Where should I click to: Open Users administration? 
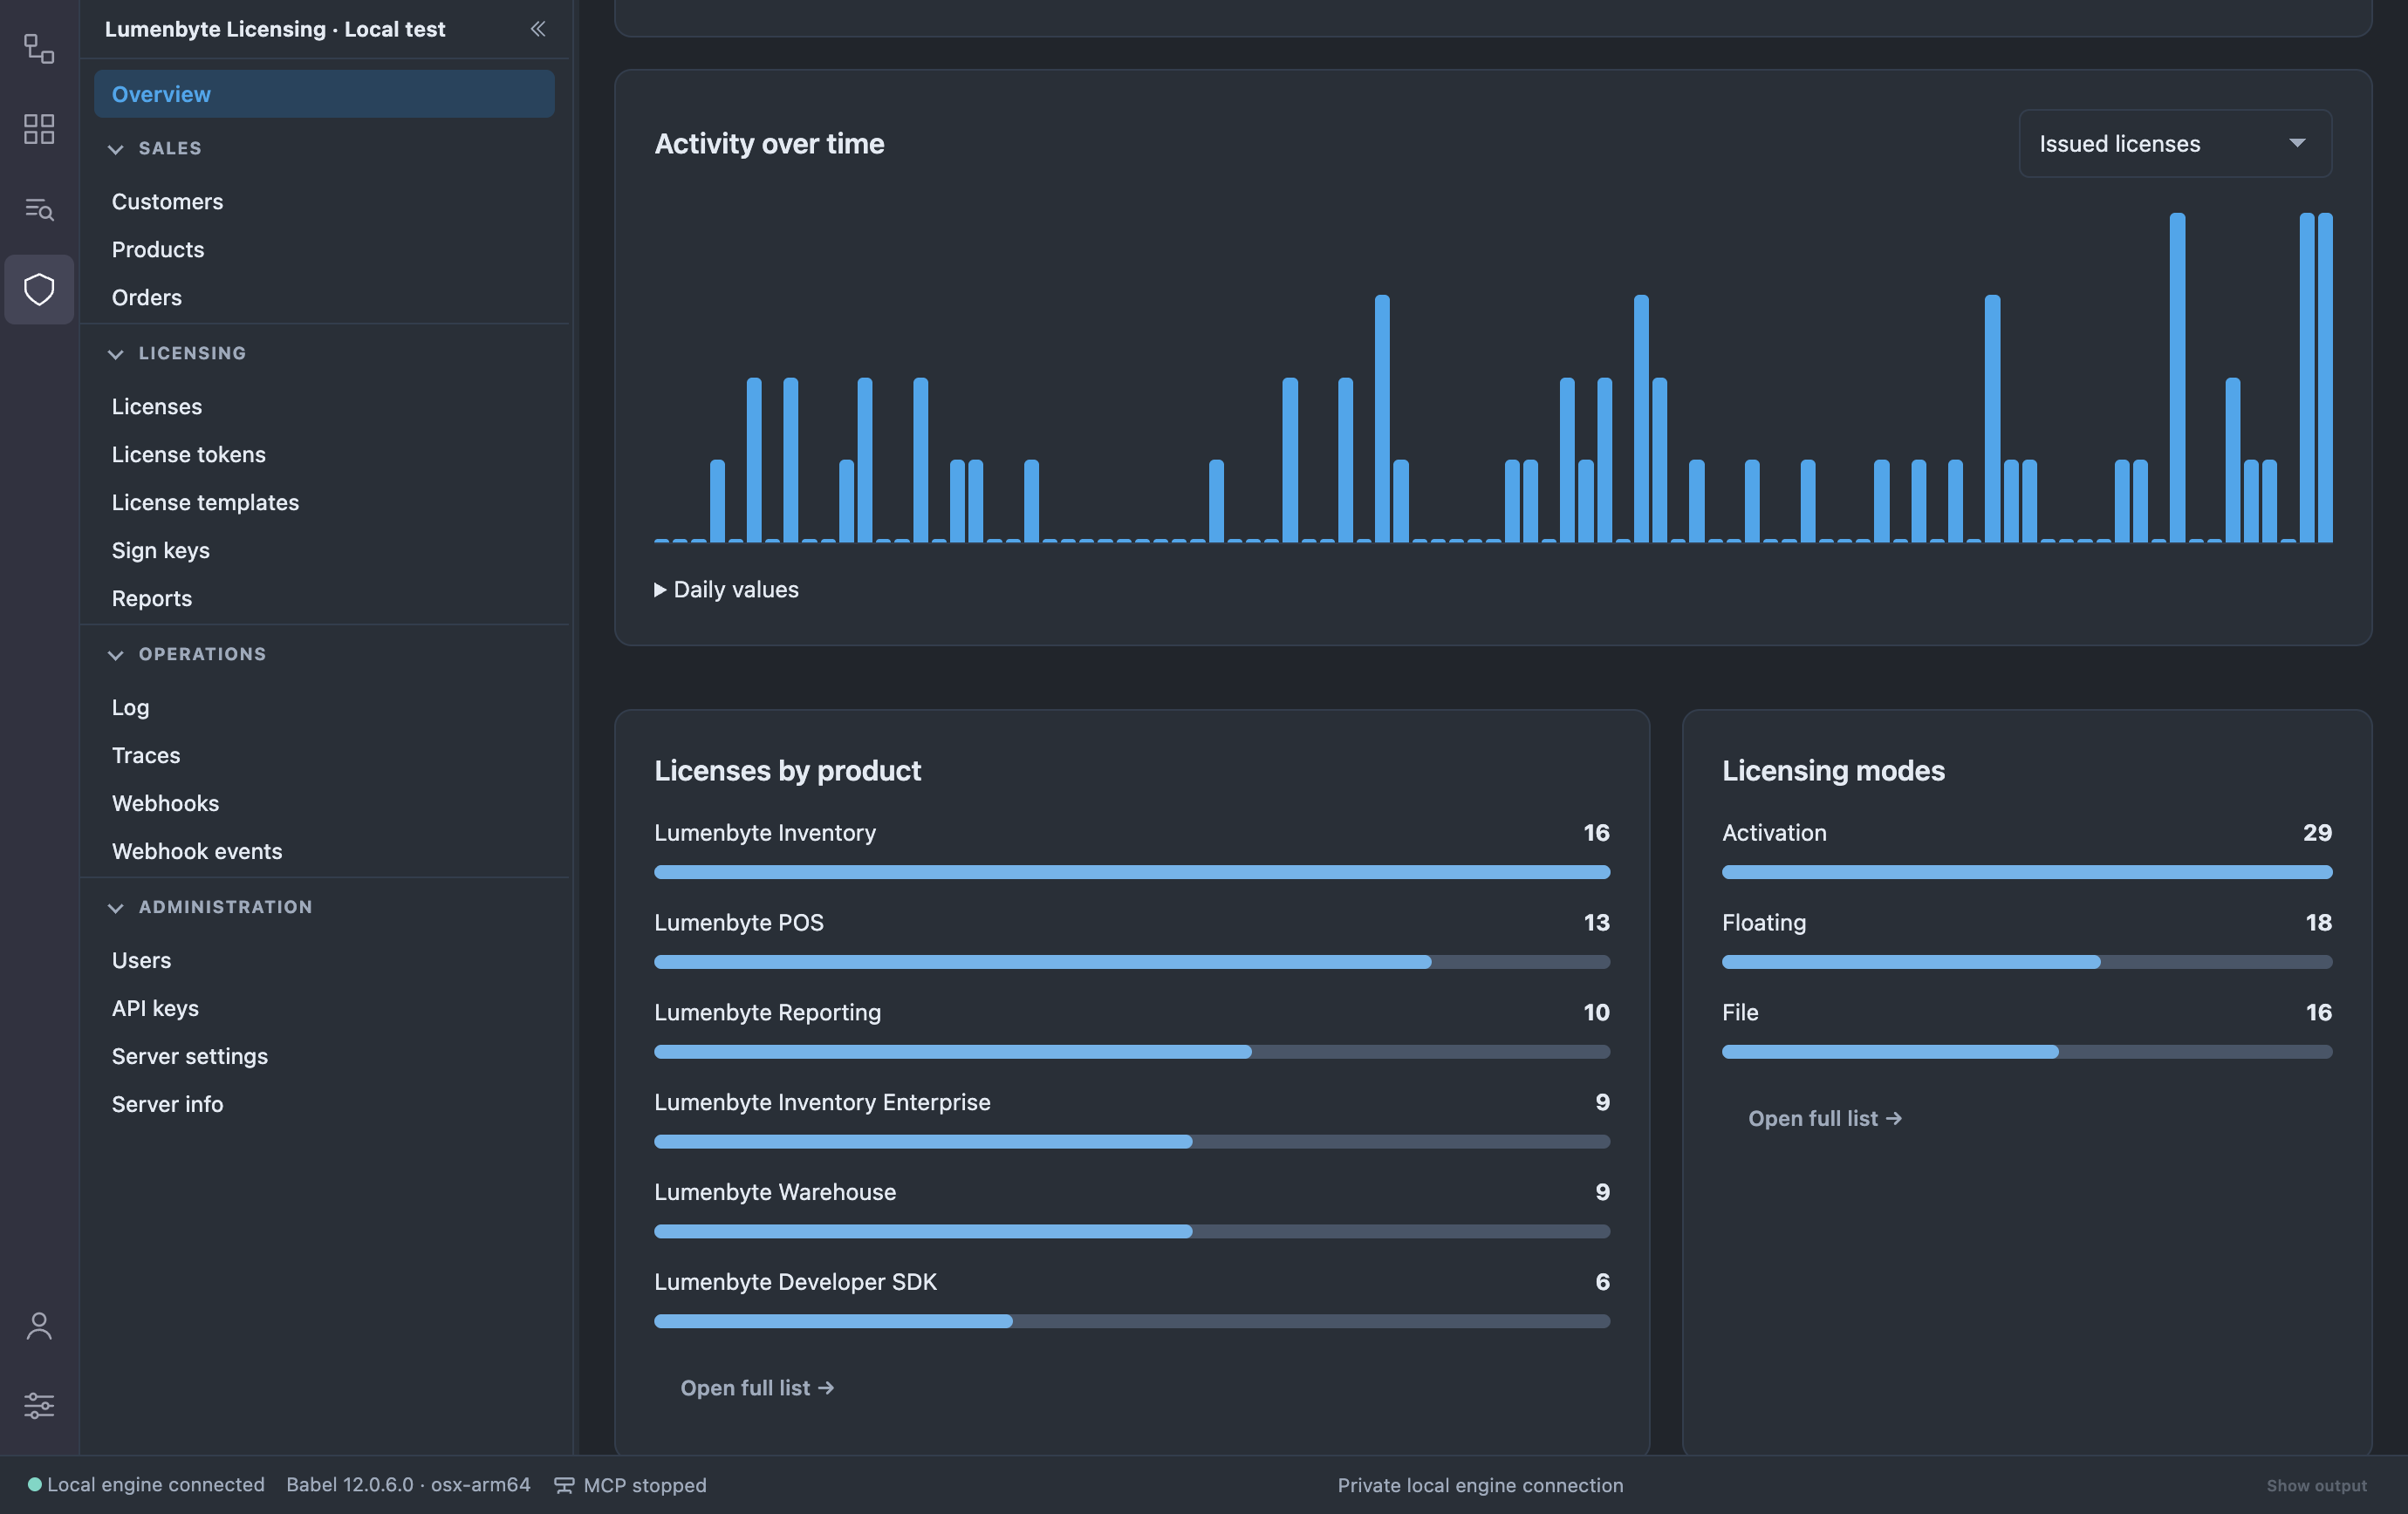point(141,960)
